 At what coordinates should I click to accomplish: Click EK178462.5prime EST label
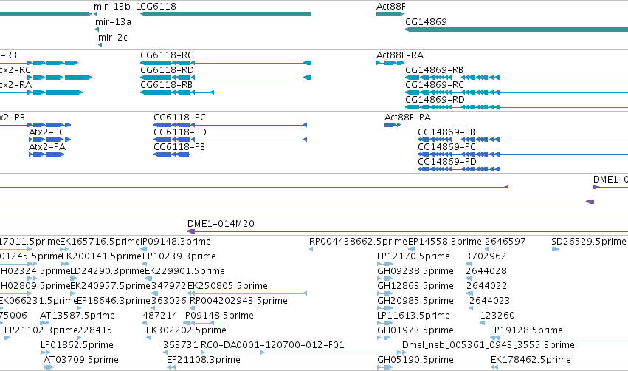click(x=531, y=360)
